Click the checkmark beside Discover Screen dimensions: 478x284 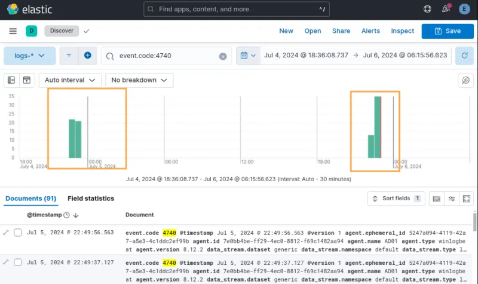click(86, 31)
